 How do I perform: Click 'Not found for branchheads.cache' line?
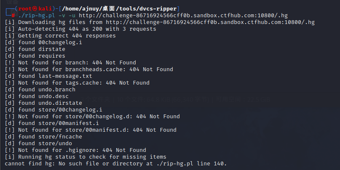pos(89,69)
